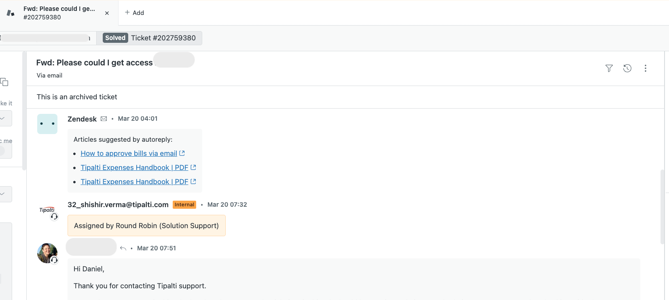The width and height of the screenshot is (669, 300).
Task: Select the Solved Ticket #202759380 breadcrumb tab
Action: point(149,38)
